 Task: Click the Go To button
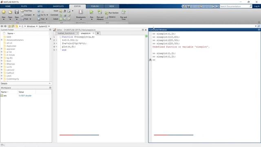42,15
